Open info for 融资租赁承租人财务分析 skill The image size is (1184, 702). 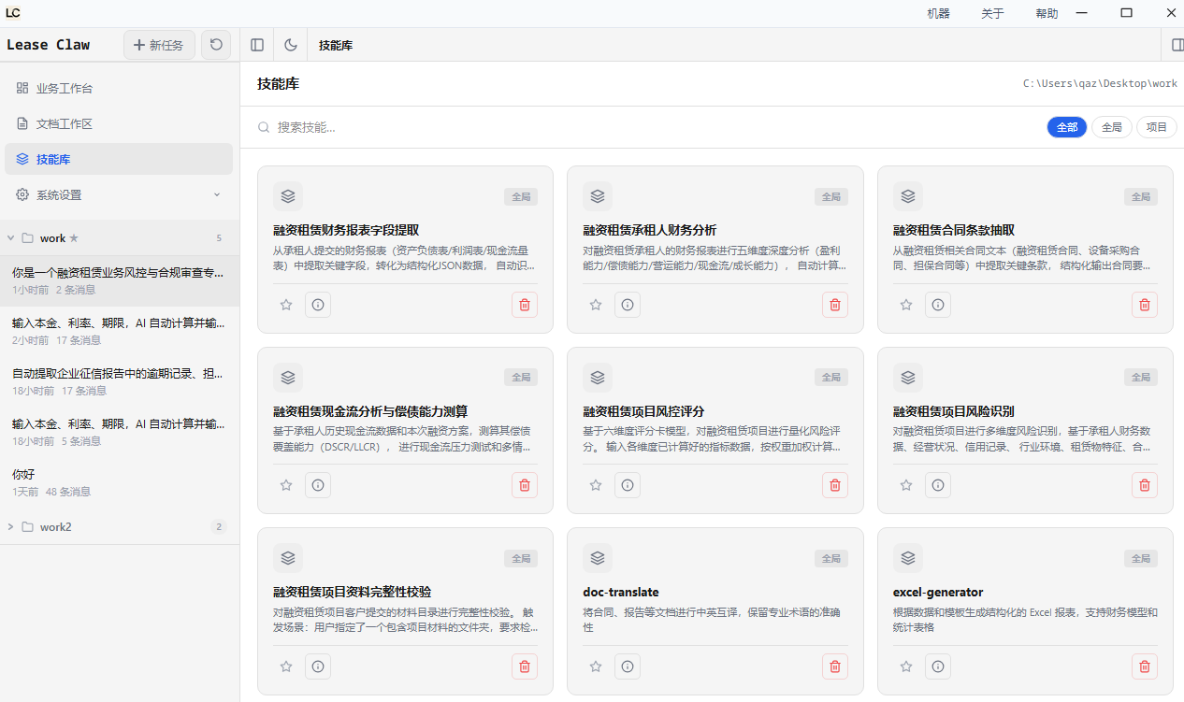point(628,305)
